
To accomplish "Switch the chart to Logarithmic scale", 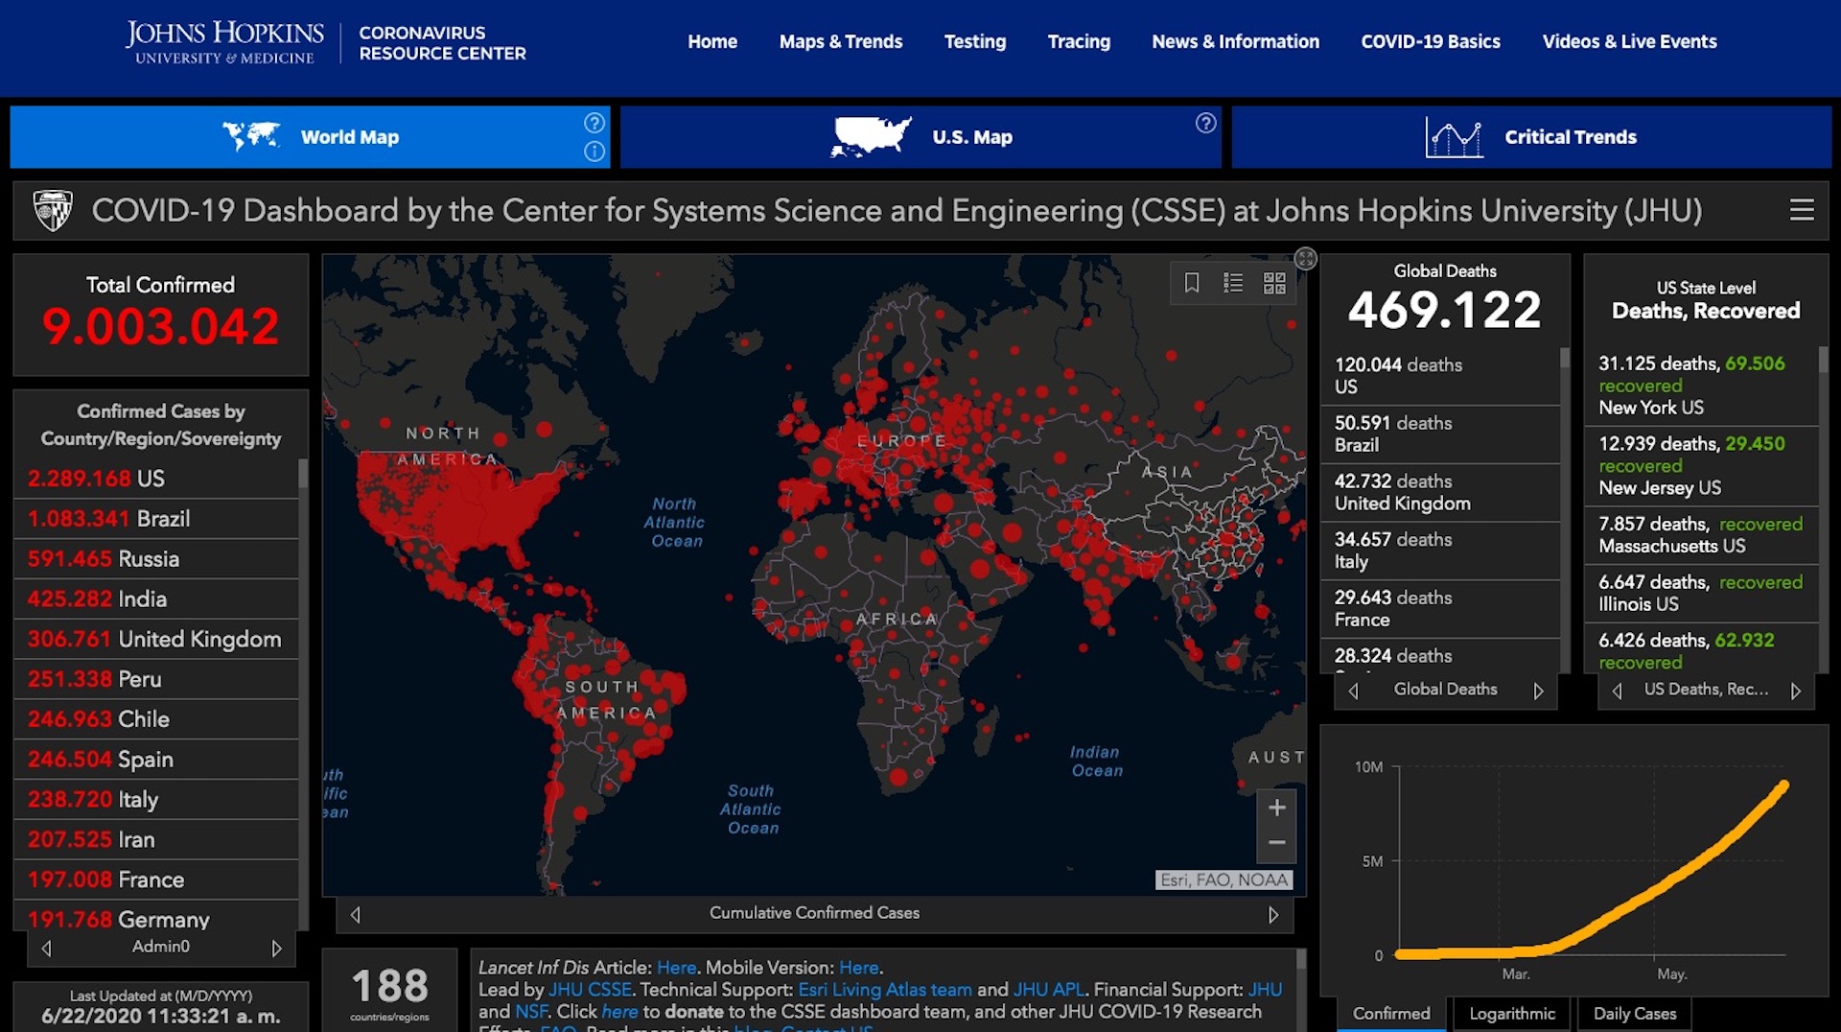I will pyautogui.click(x=1511, y=1013).
